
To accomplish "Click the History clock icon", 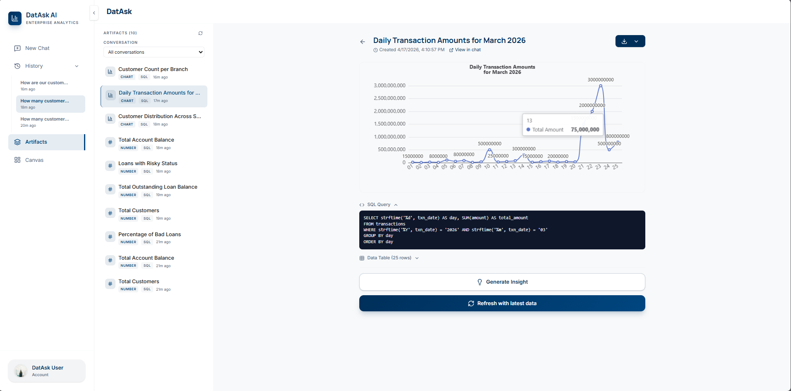I will tap(17, 66).
